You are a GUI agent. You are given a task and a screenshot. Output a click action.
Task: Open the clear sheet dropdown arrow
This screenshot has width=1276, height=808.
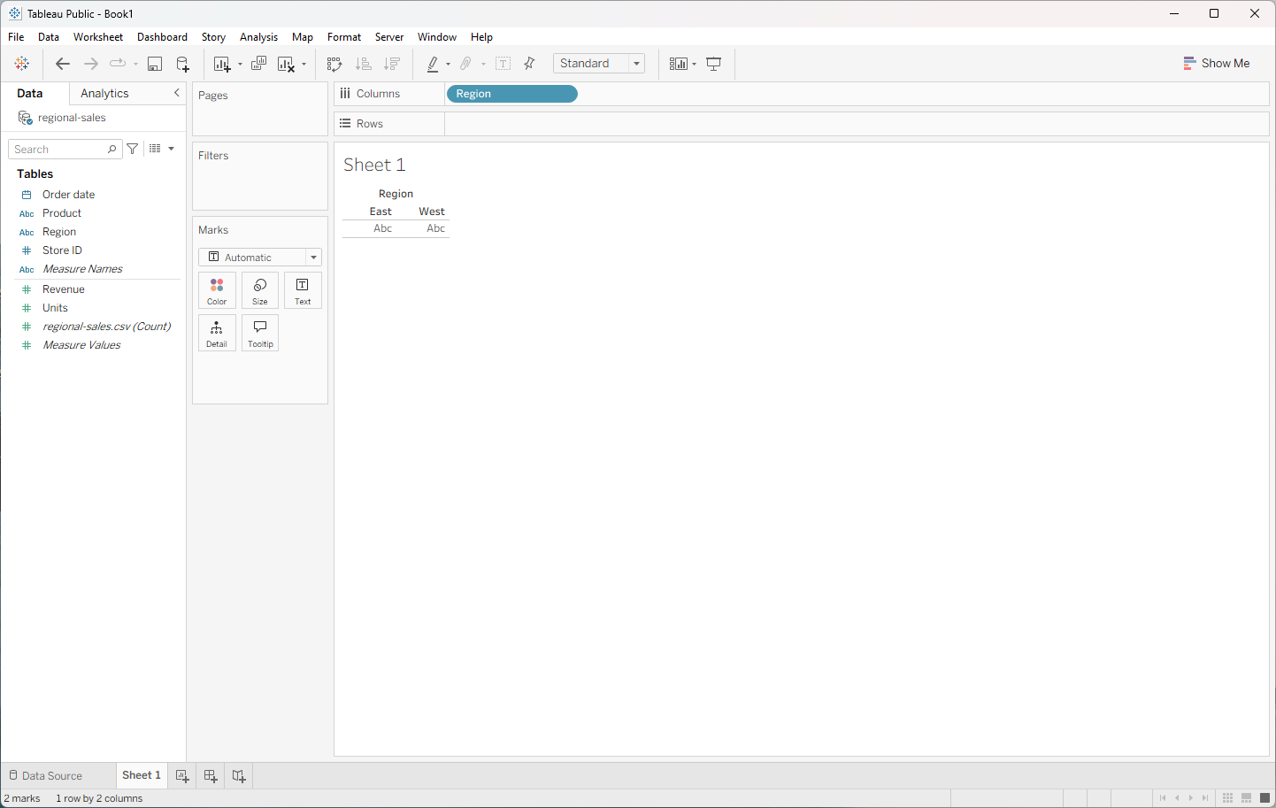point(304,64)
